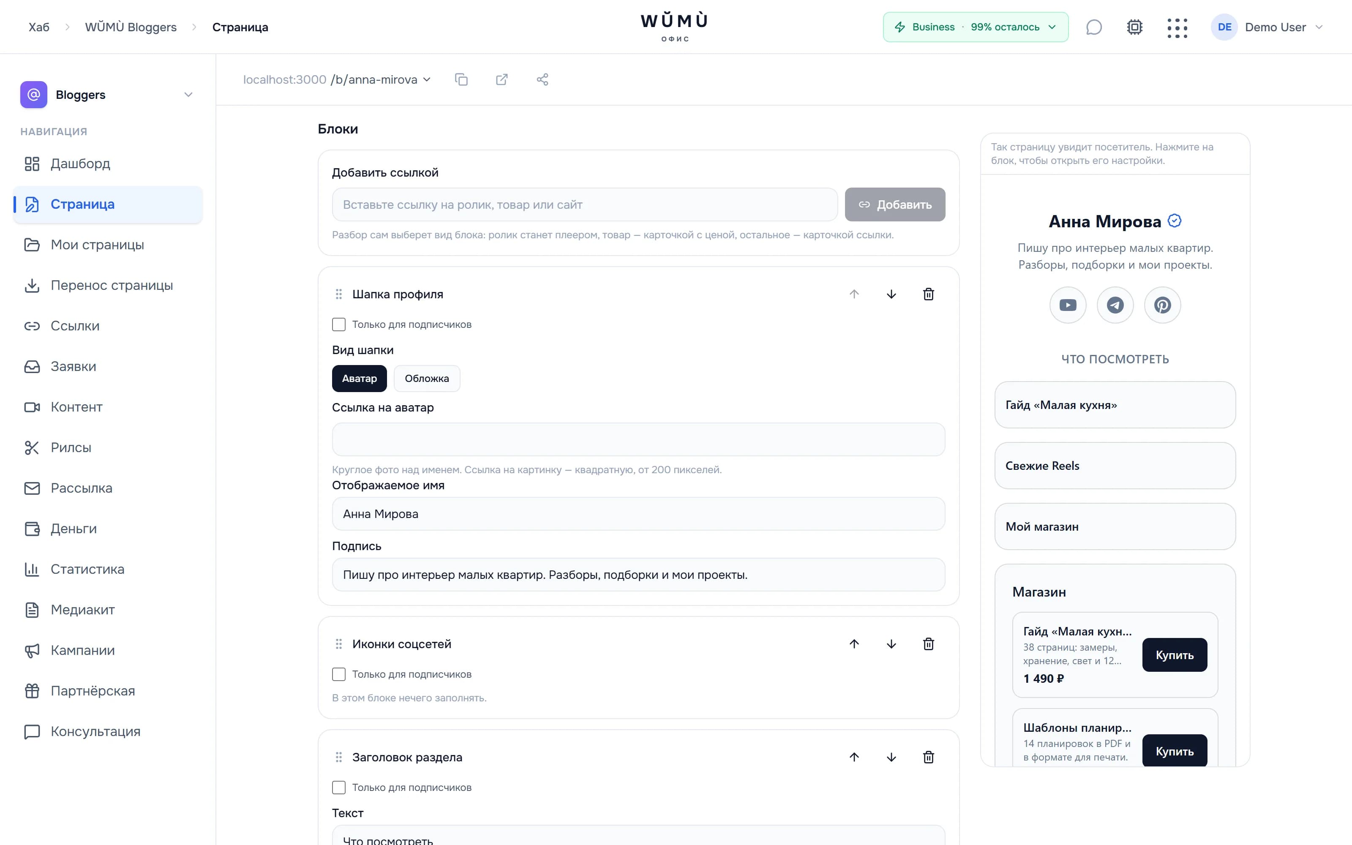
Task: Select Аватар header style
Action: coord(359,379)
